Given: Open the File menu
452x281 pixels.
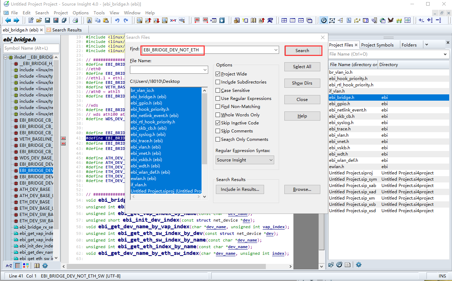Looking at the screenshot, I should point(14,13).
